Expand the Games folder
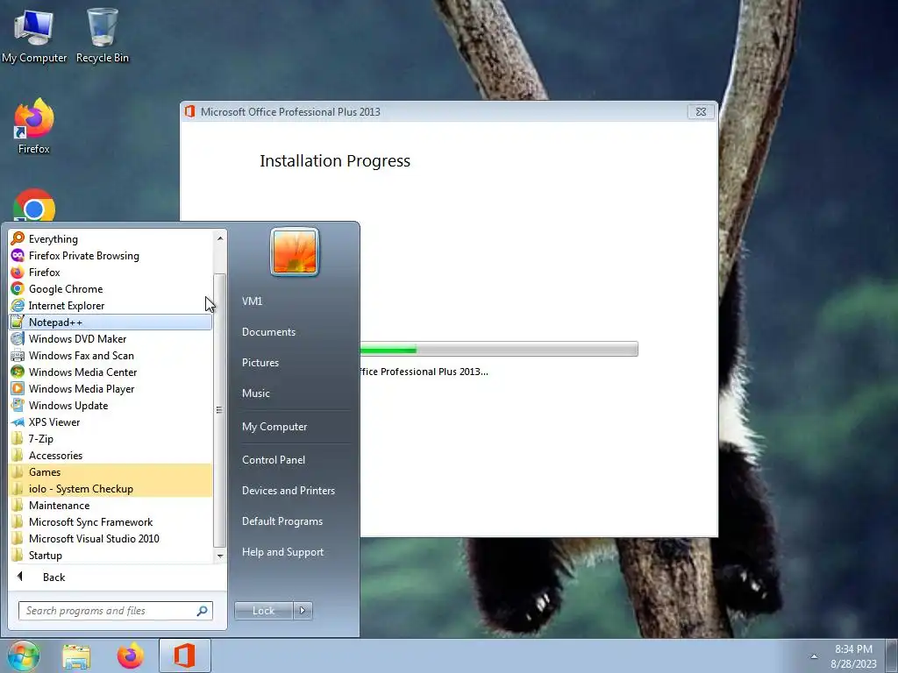 (110, 472)
